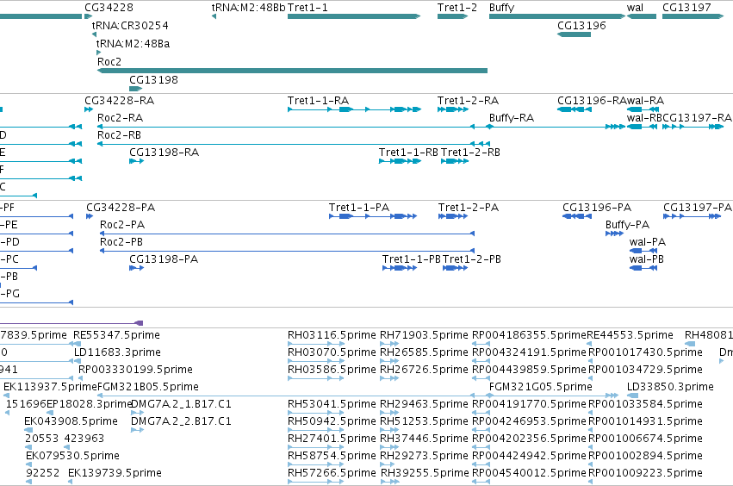Select EST RH03116.5prime

tap(332, 335)
